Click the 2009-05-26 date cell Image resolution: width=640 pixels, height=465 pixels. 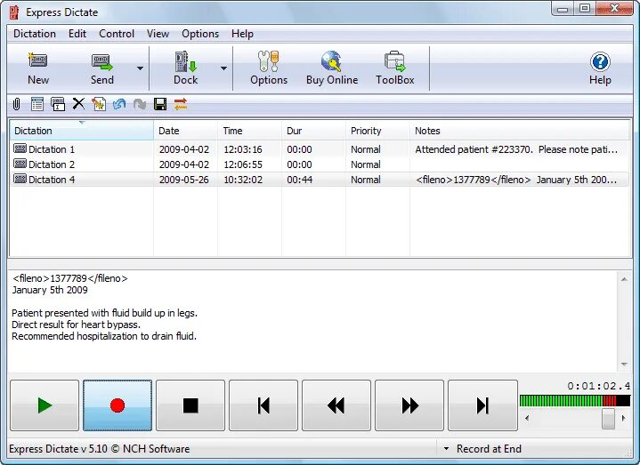pyautogui.click(x=183, y=180)
